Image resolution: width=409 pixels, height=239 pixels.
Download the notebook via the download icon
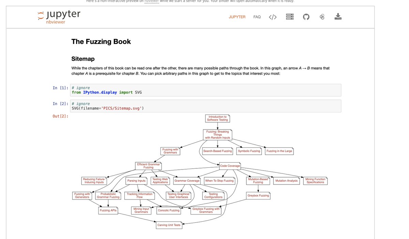point(338,17)
